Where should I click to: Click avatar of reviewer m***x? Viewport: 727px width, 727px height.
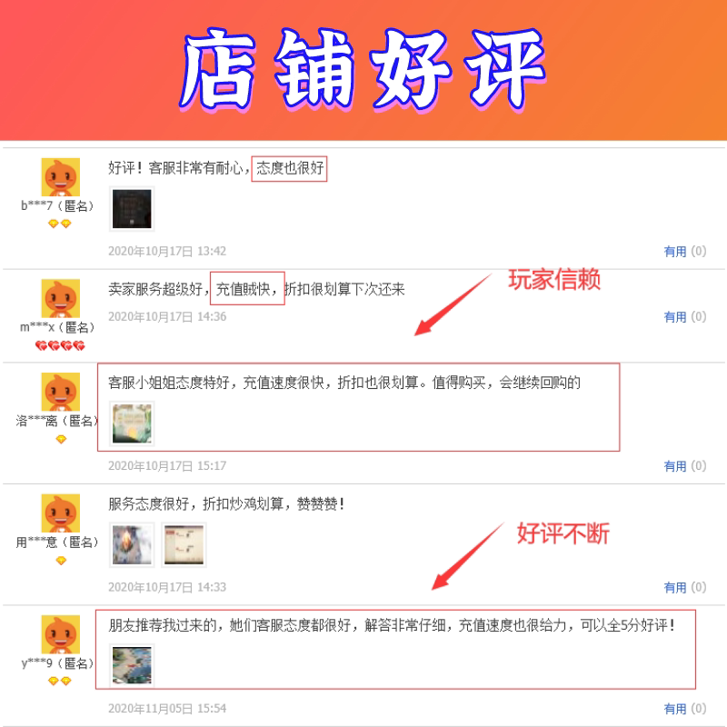pos(60,298)
